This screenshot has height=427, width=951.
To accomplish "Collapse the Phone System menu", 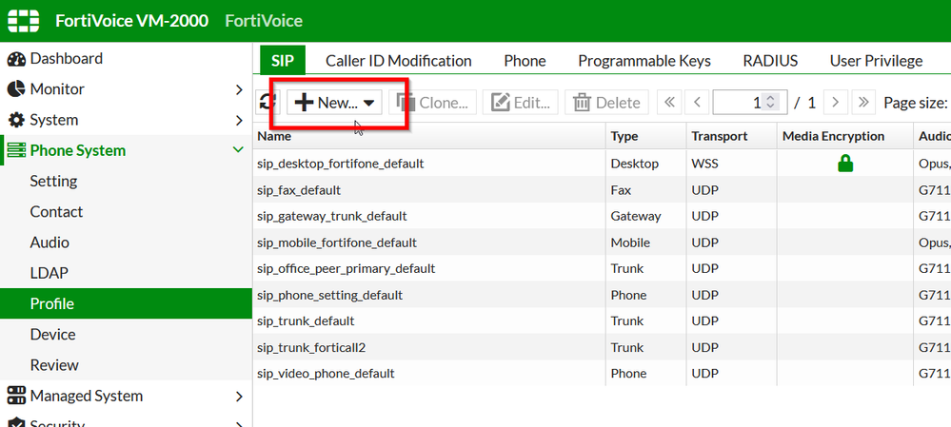I will click(238, 150).
